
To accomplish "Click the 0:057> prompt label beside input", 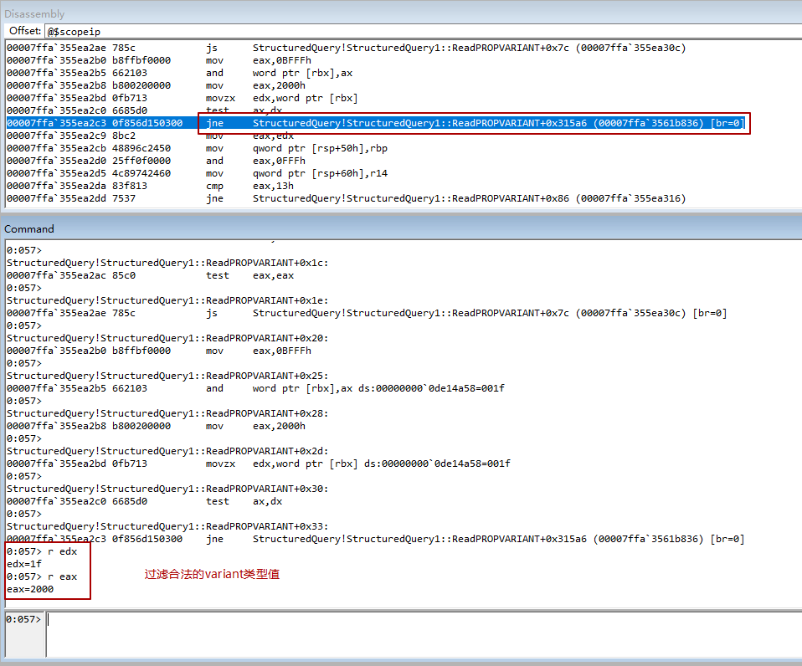I will 23,619.
